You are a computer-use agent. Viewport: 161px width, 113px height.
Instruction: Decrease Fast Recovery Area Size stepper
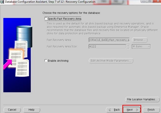pos(128,48)
